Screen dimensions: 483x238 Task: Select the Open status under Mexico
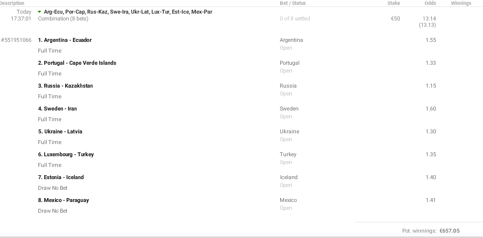(x=286, y=208)
